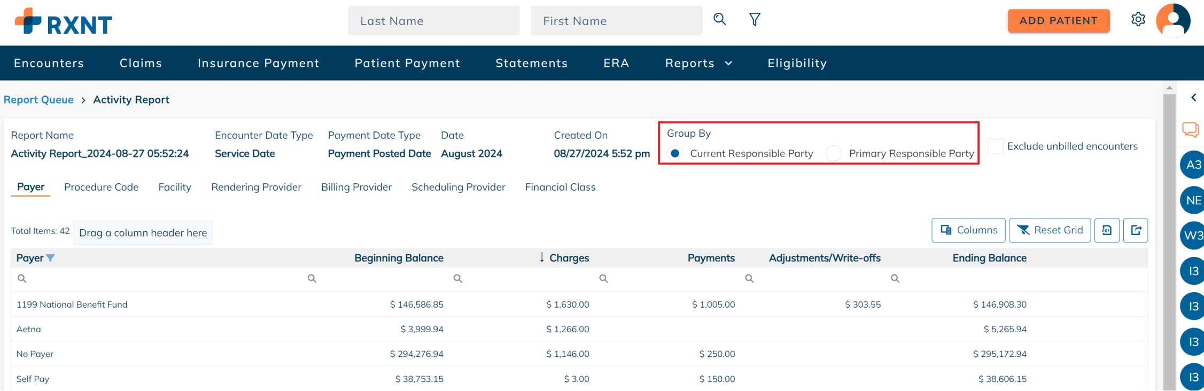This screenshot has height=391, width=1204.
Task: Click the Last Name search field
Action: [433, 21]
